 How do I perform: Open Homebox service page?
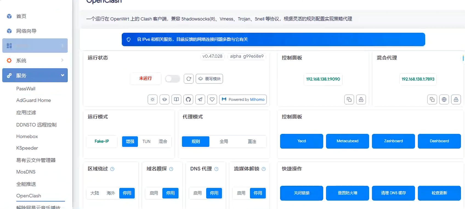(x=27, y=136)
